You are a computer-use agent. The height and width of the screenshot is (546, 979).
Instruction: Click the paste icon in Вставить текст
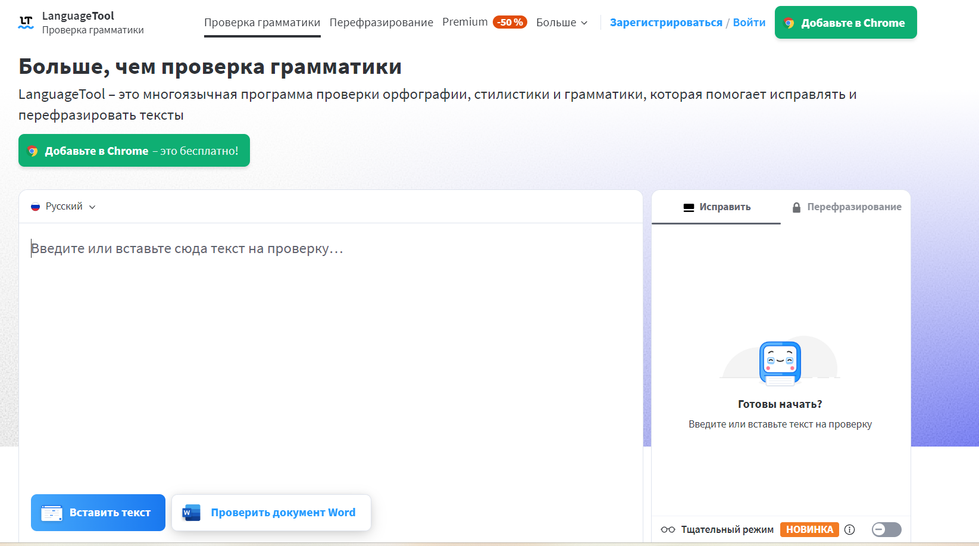pos(52,513)
